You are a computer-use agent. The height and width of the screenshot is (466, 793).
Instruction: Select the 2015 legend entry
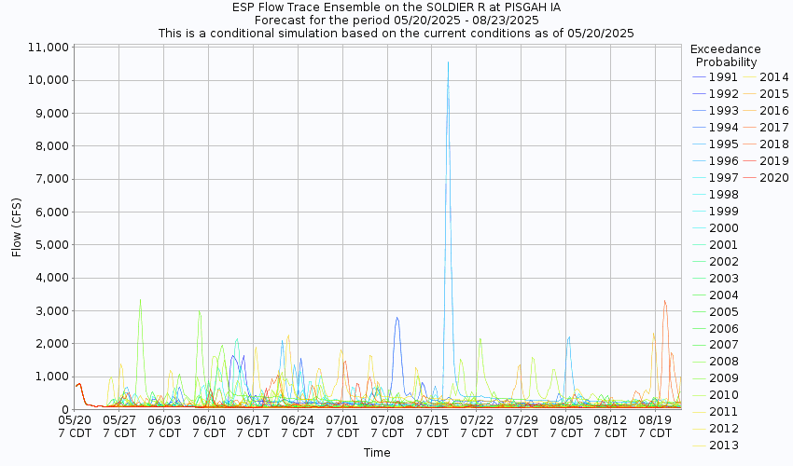tap(766, 94)
